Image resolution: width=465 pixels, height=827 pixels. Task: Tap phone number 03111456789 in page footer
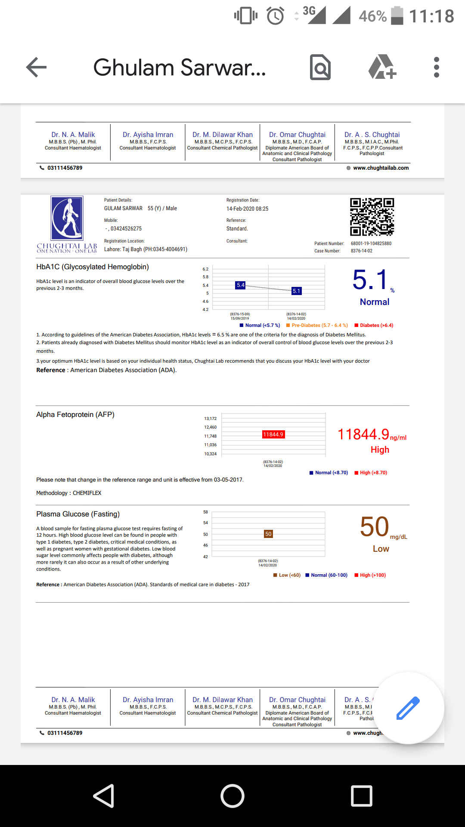point(65,733)
